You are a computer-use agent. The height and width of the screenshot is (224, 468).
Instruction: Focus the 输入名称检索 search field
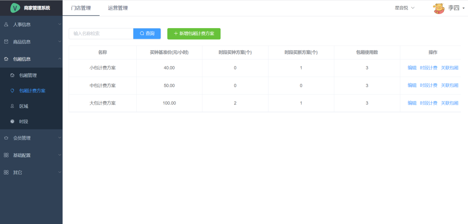coord(101,34)
